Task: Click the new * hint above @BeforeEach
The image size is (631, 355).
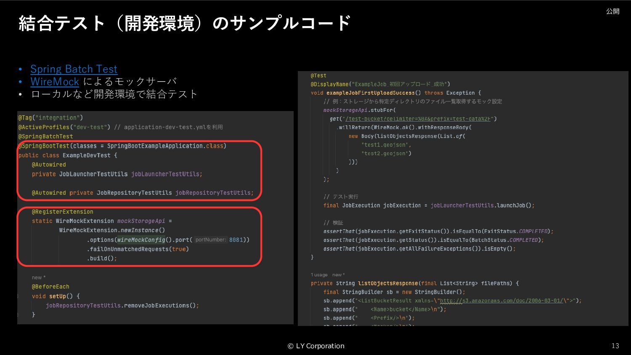Action: [39, 278]
